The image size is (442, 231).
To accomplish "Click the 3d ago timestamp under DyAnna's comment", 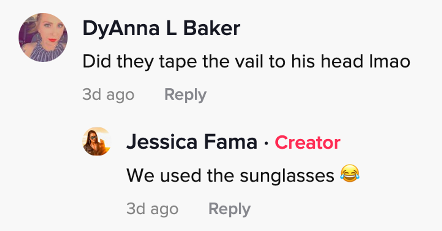I will (x=108, y=95).
